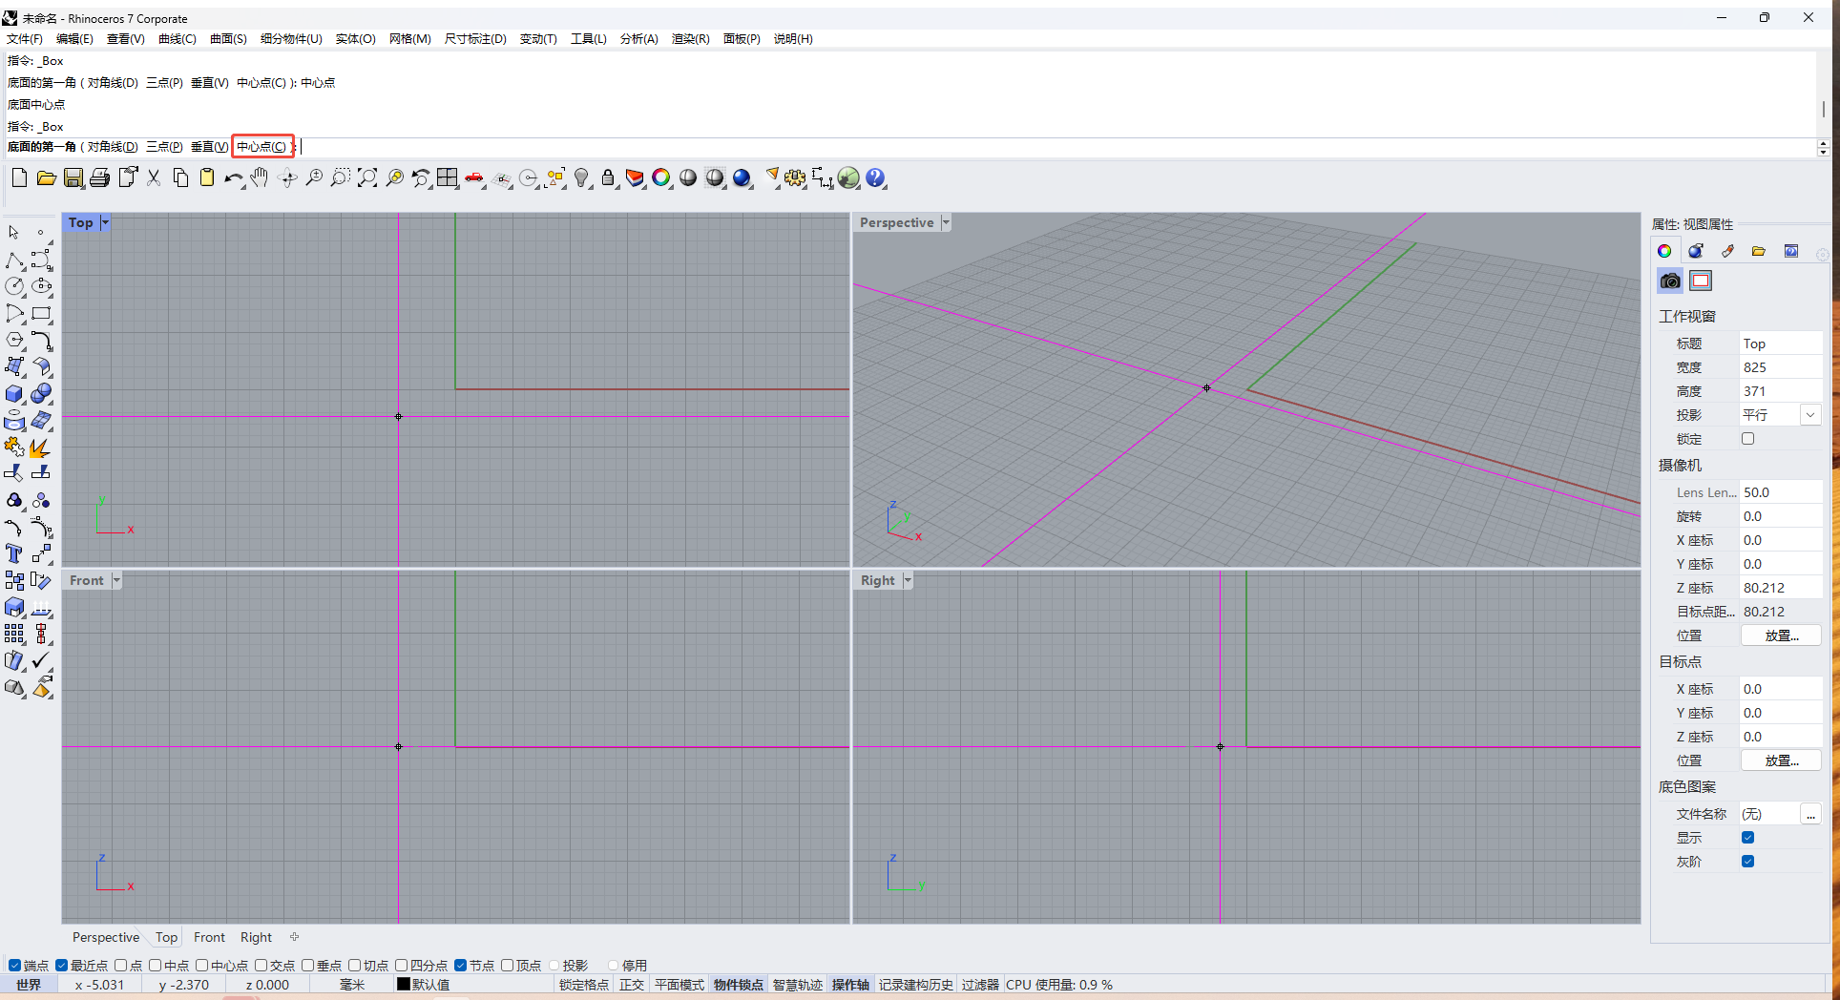
Task: Click the black 默认值 layer color swatch
Action: tap(404, 985)
